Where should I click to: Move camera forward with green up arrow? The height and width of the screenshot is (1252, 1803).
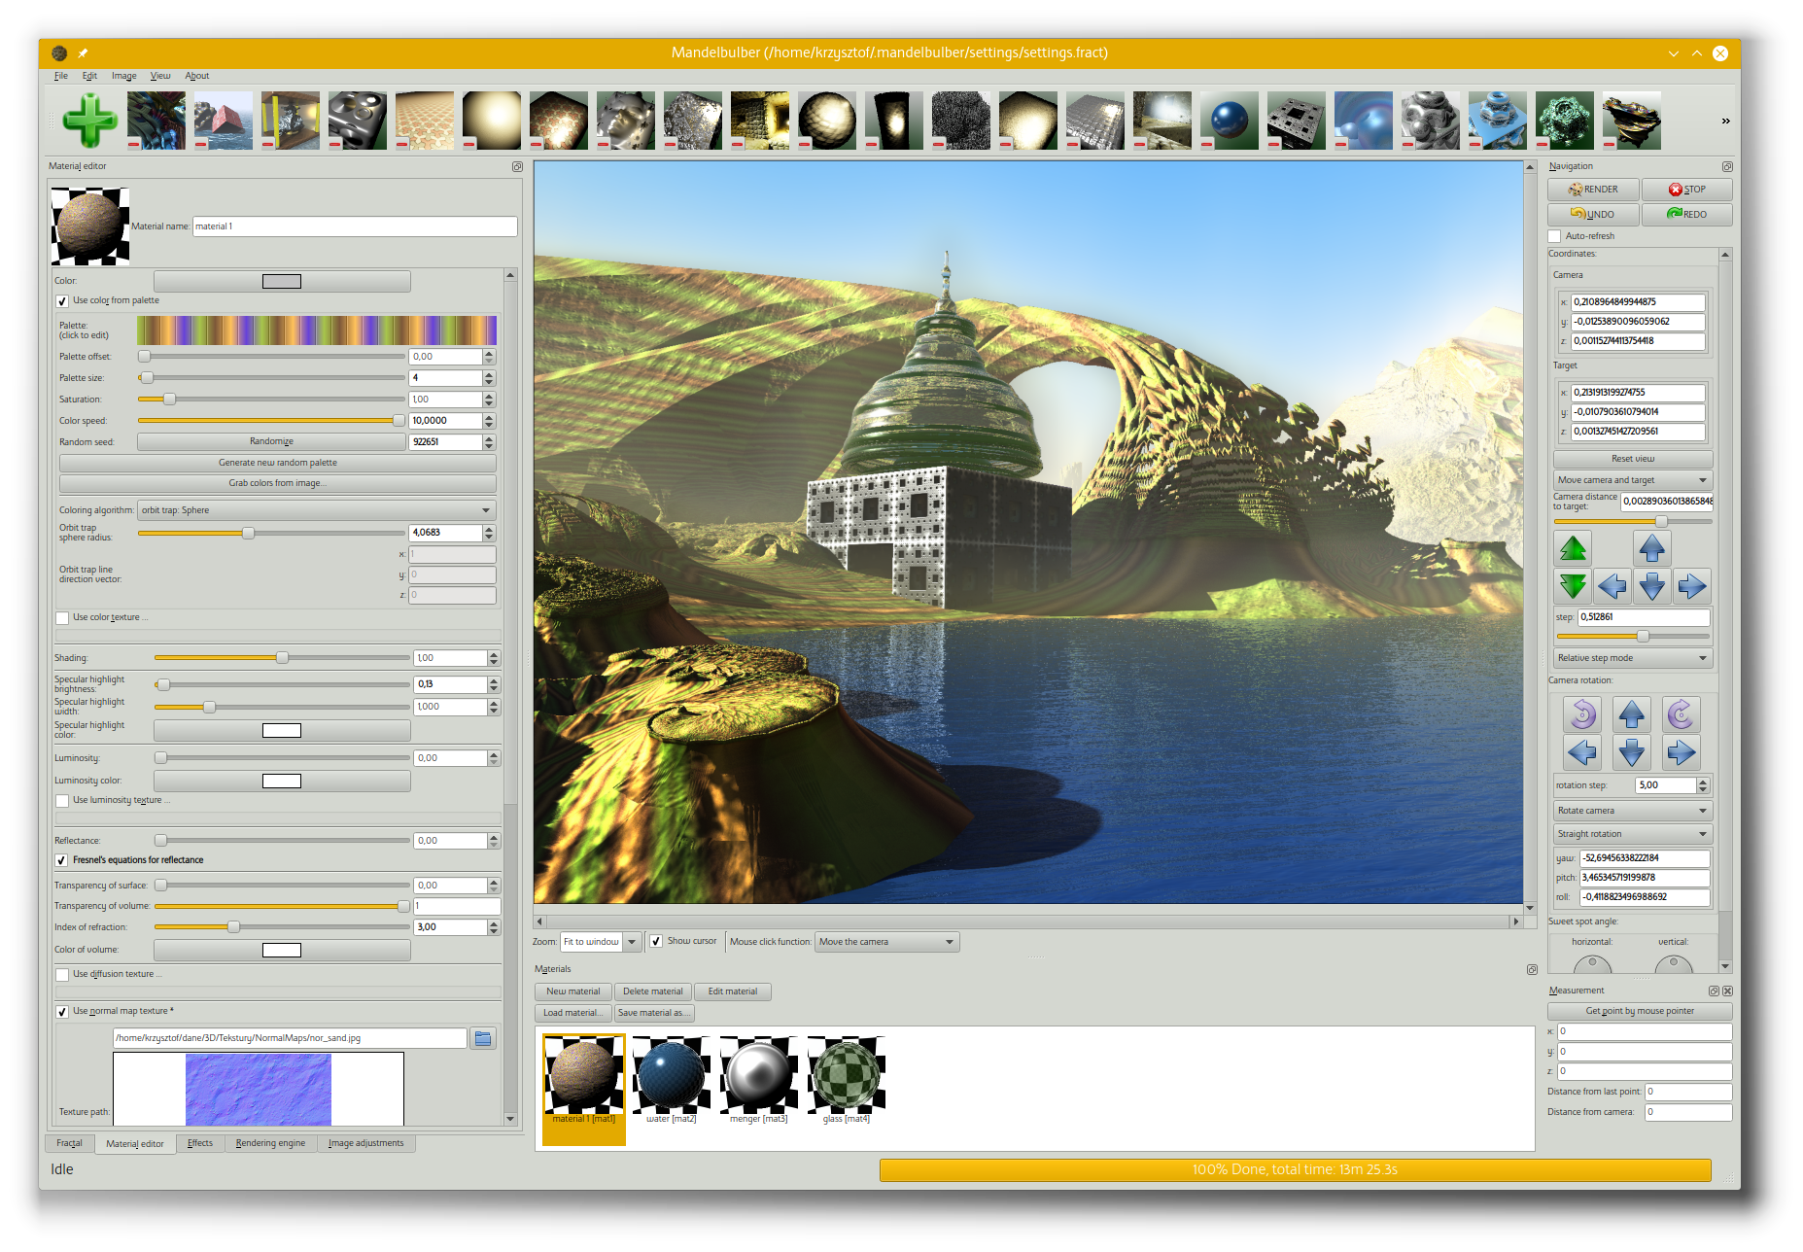1573,548
